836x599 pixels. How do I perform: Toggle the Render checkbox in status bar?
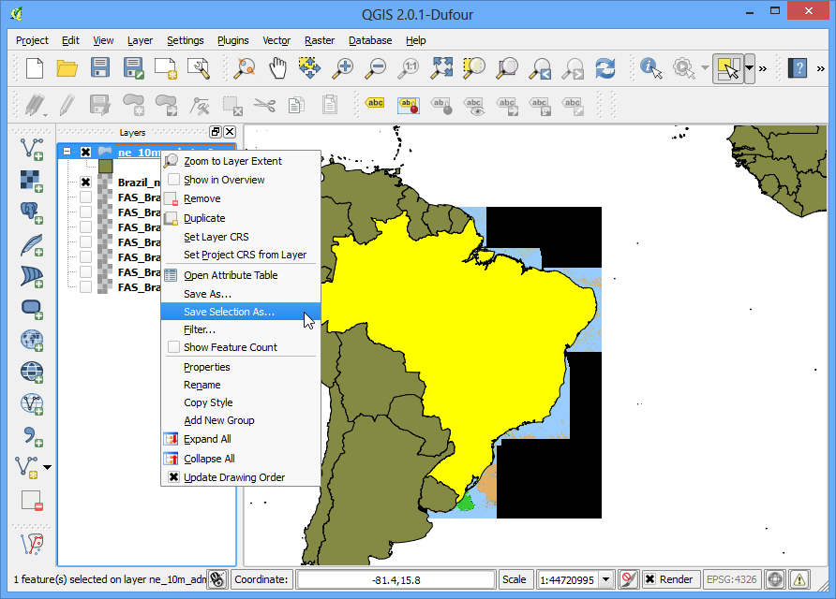tap(649, 579)
